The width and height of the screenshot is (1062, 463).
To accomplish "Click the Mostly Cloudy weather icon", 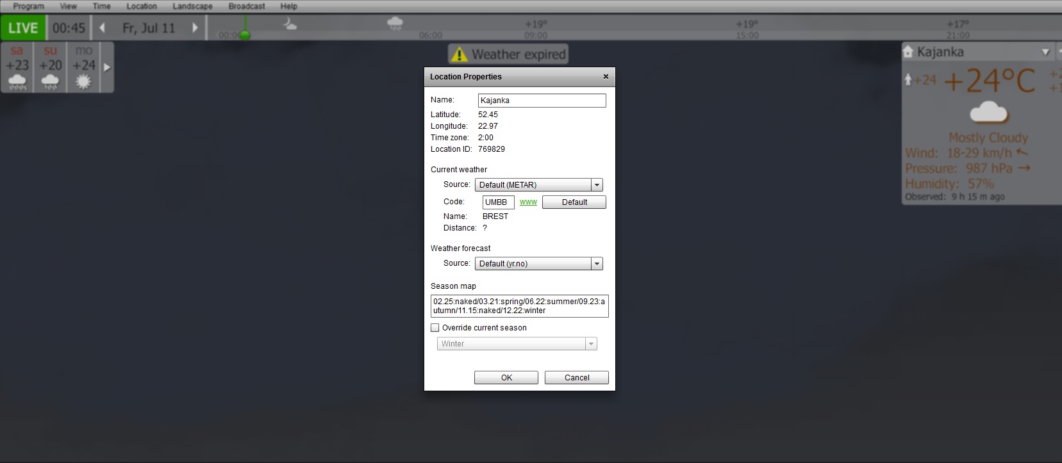I will pyautogui.click(x=988, y=113).
